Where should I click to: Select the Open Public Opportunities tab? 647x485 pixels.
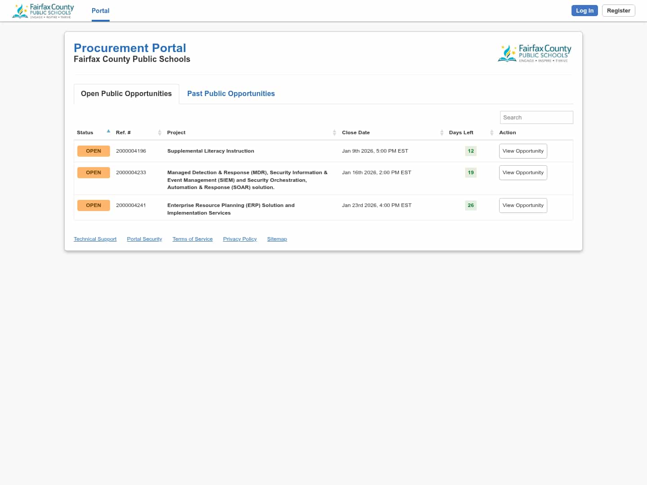126,94
